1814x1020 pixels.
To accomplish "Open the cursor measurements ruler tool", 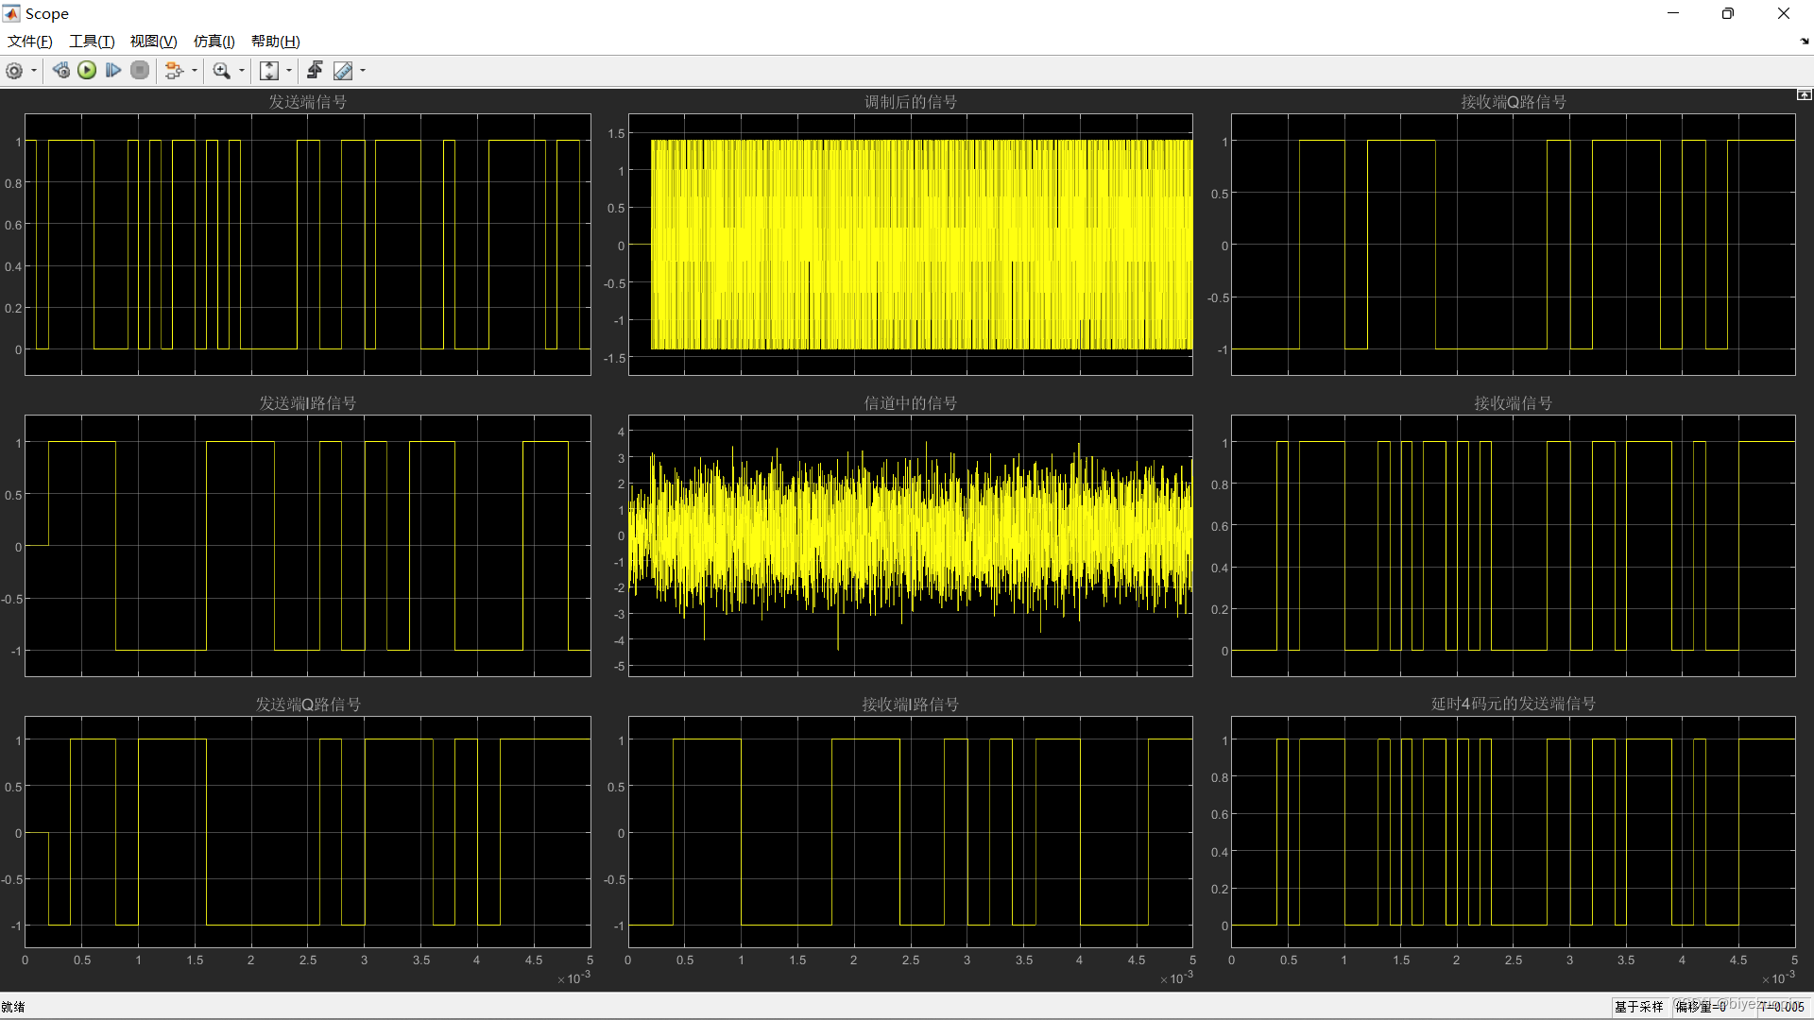I will tap(343, 70).
